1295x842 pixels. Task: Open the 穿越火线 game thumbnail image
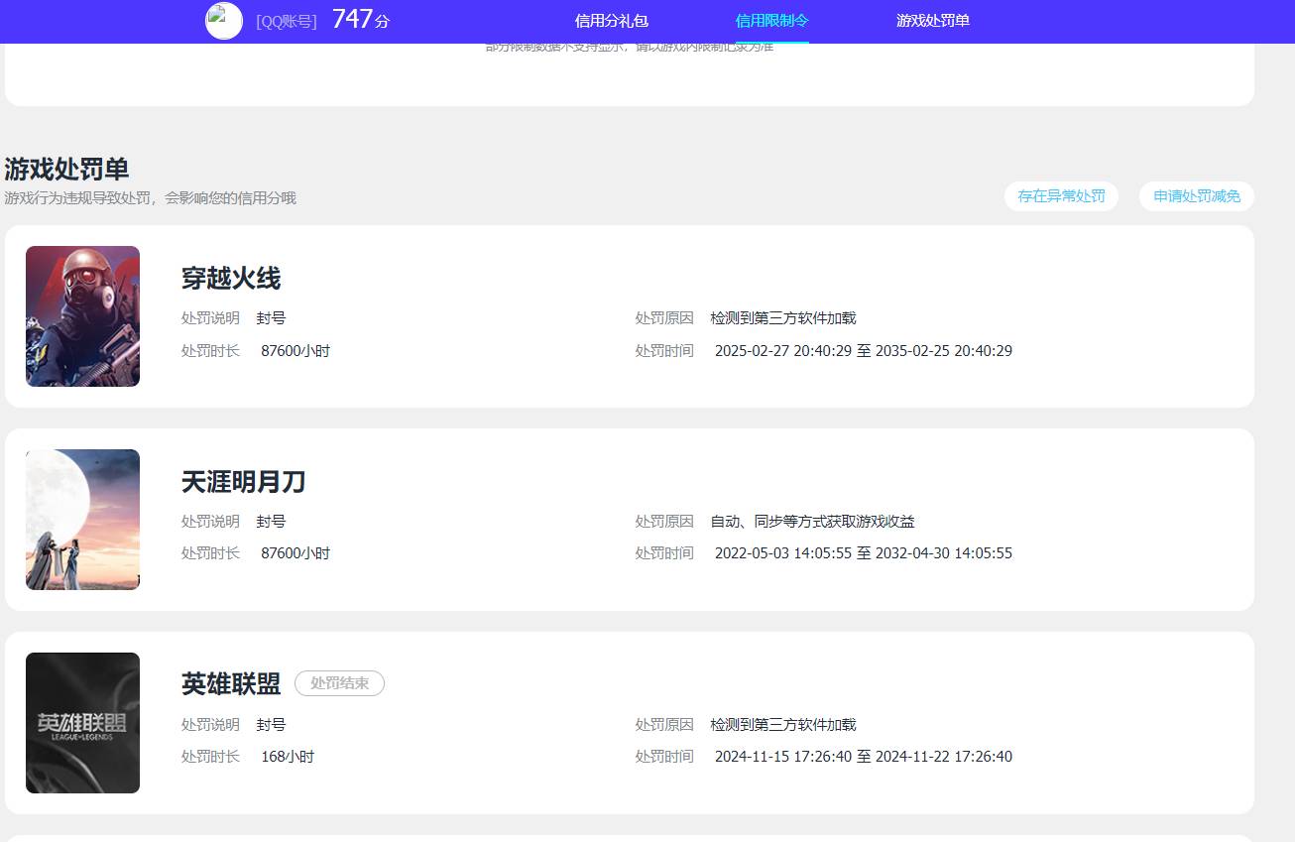[82, 315]
